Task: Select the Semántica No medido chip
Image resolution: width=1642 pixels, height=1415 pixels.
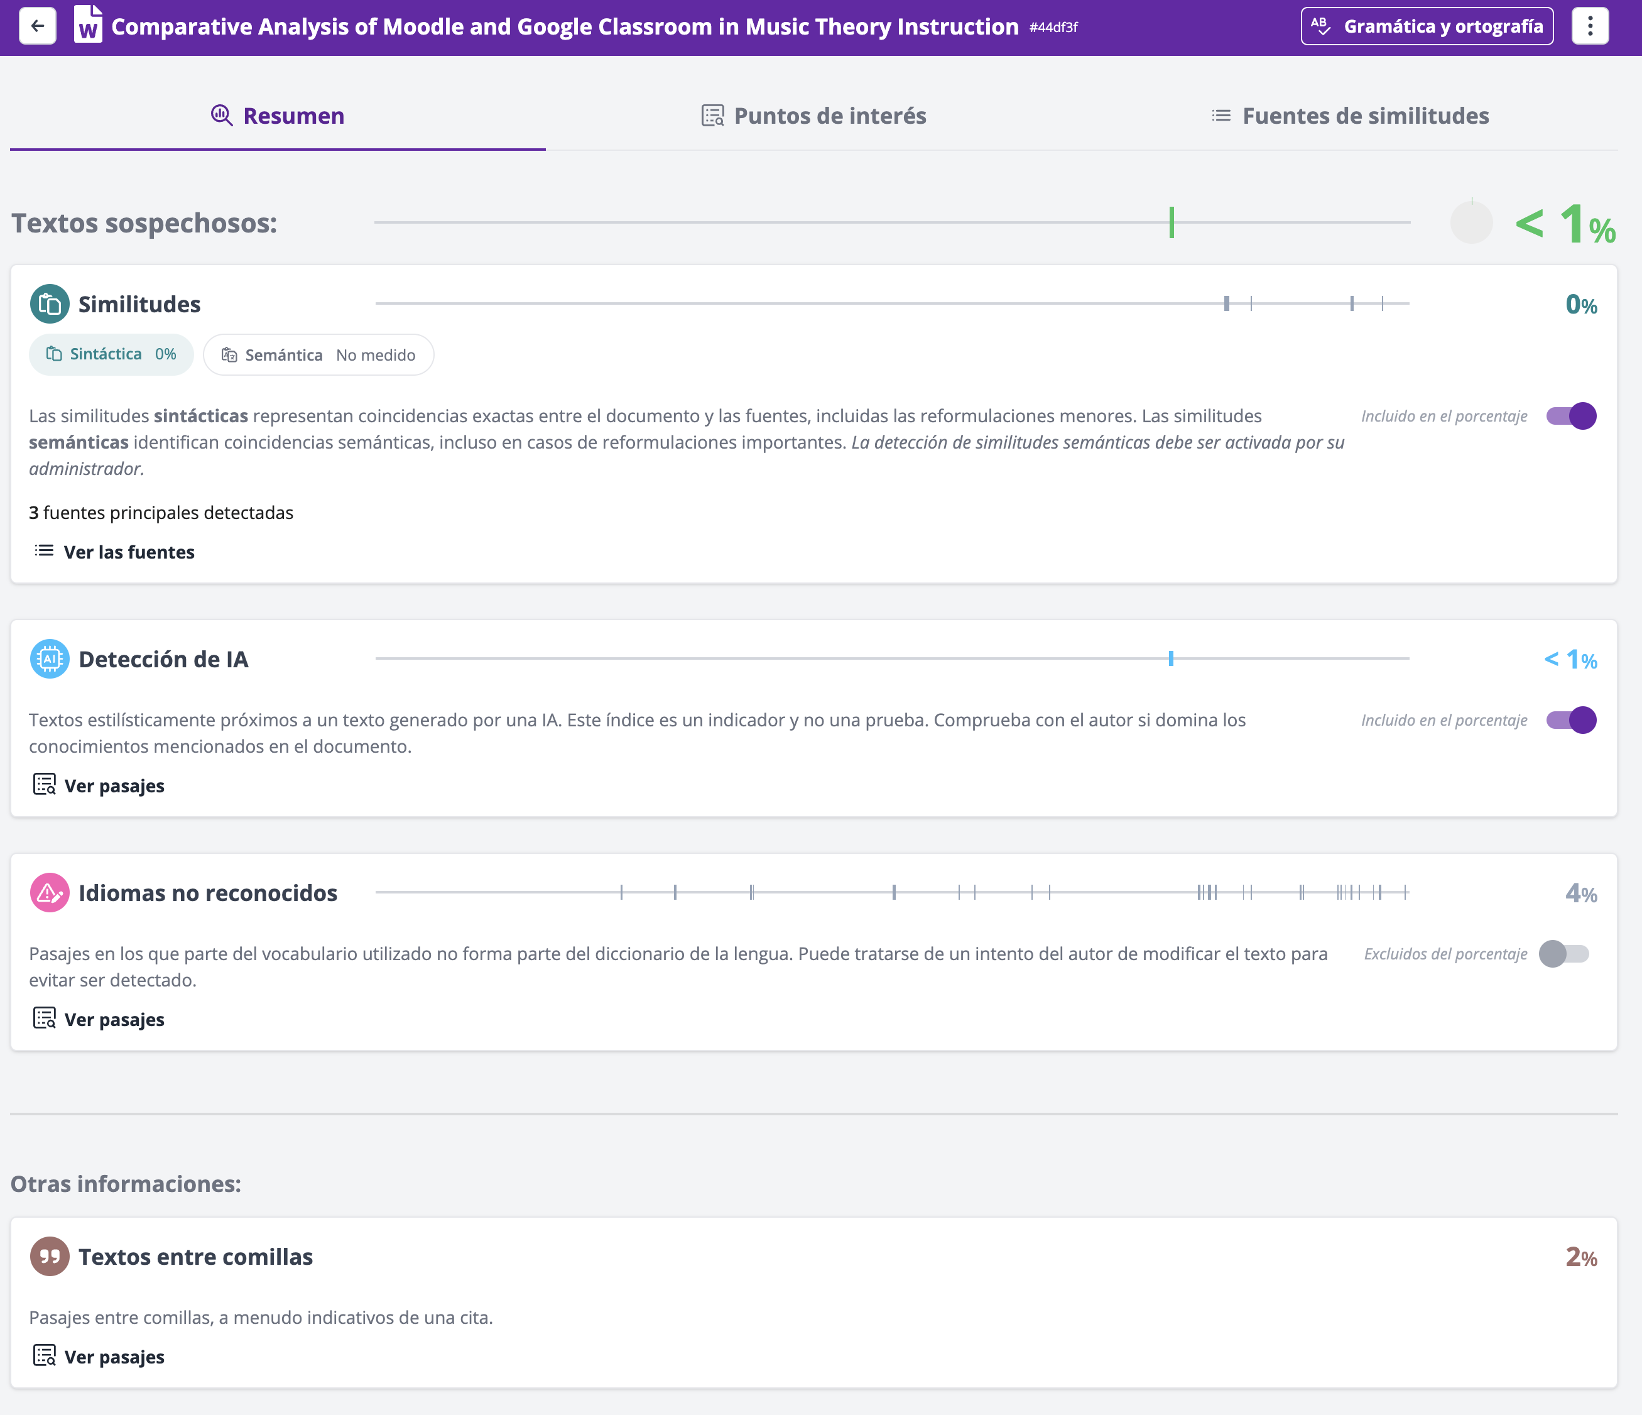Action: tap(318, 355)
